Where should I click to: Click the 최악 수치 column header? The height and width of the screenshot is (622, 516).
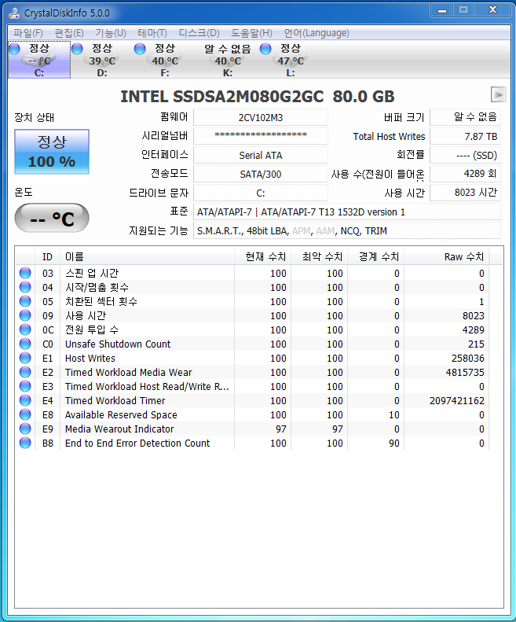click(320, 257)
